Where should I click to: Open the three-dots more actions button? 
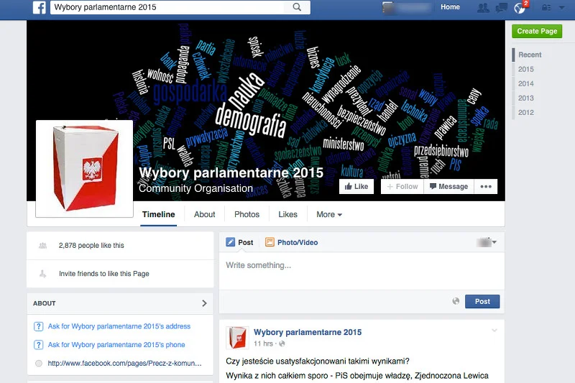486,187
